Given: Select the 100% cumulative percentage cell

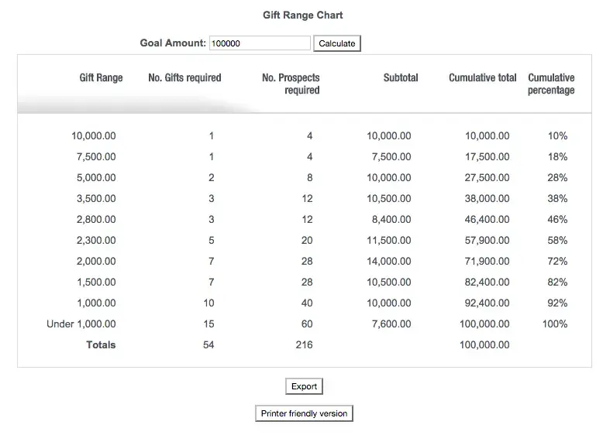Looking at the screenshot, I should tap(555, 324).
